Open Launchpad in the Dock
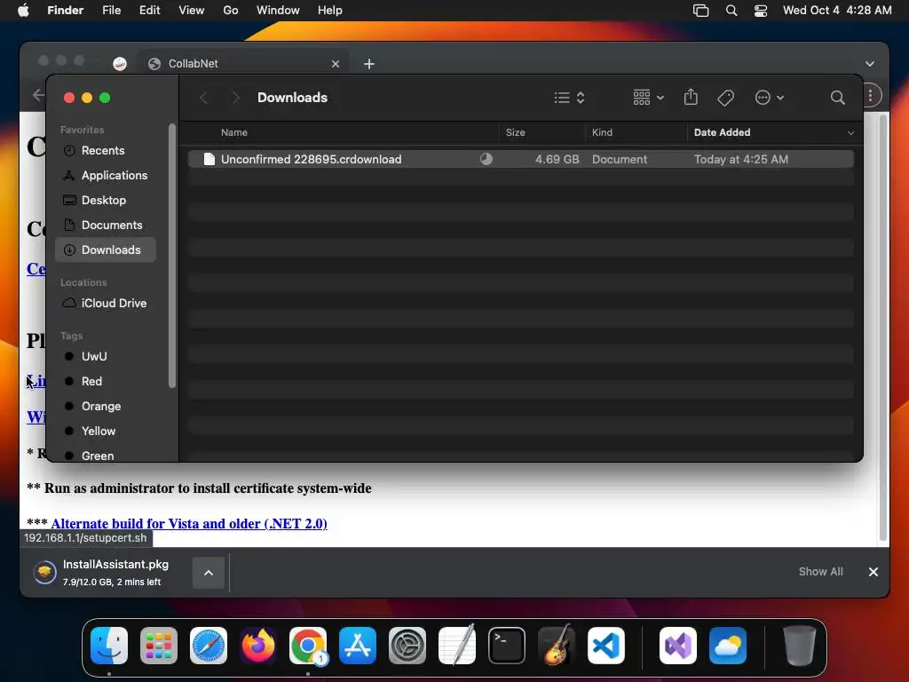This screenshot has height=682, width=909. click(x=159, y=646)
